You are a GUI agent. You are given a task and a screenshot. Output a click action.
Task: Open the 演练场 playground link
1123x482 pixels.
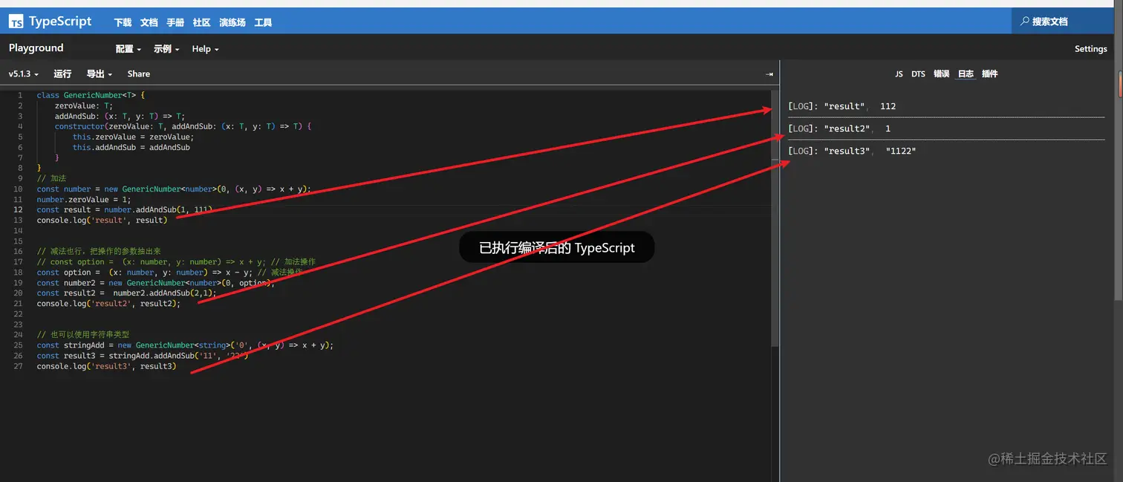click(232, 22)
